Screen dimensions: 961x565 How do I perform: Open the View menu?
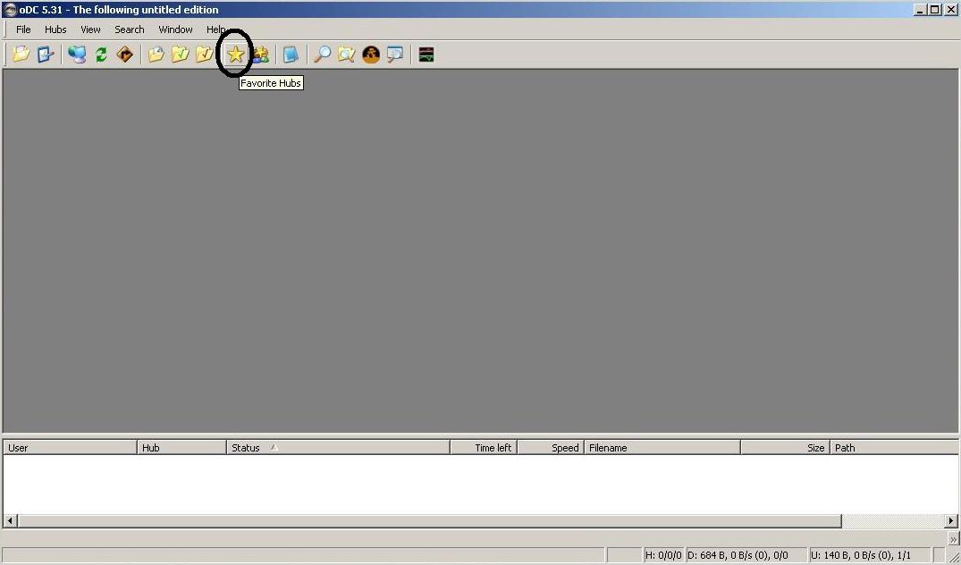point(90,30)
